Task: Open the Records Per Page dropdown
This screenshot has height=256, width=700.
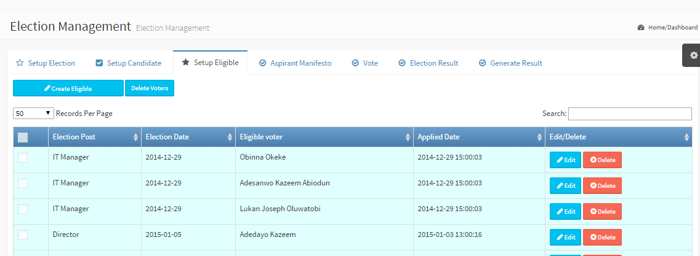Action: [33, 114]
